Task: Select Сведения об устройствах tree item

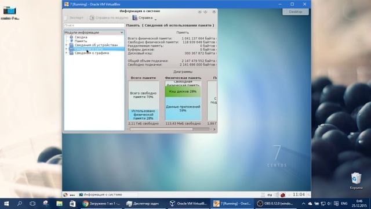Action: click(96, 45)
